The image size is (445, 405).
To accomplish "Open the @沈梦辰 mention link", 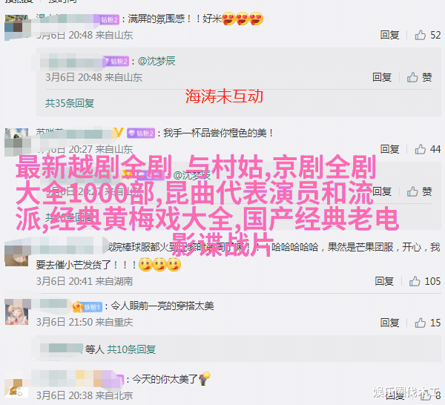I will 156,61.
